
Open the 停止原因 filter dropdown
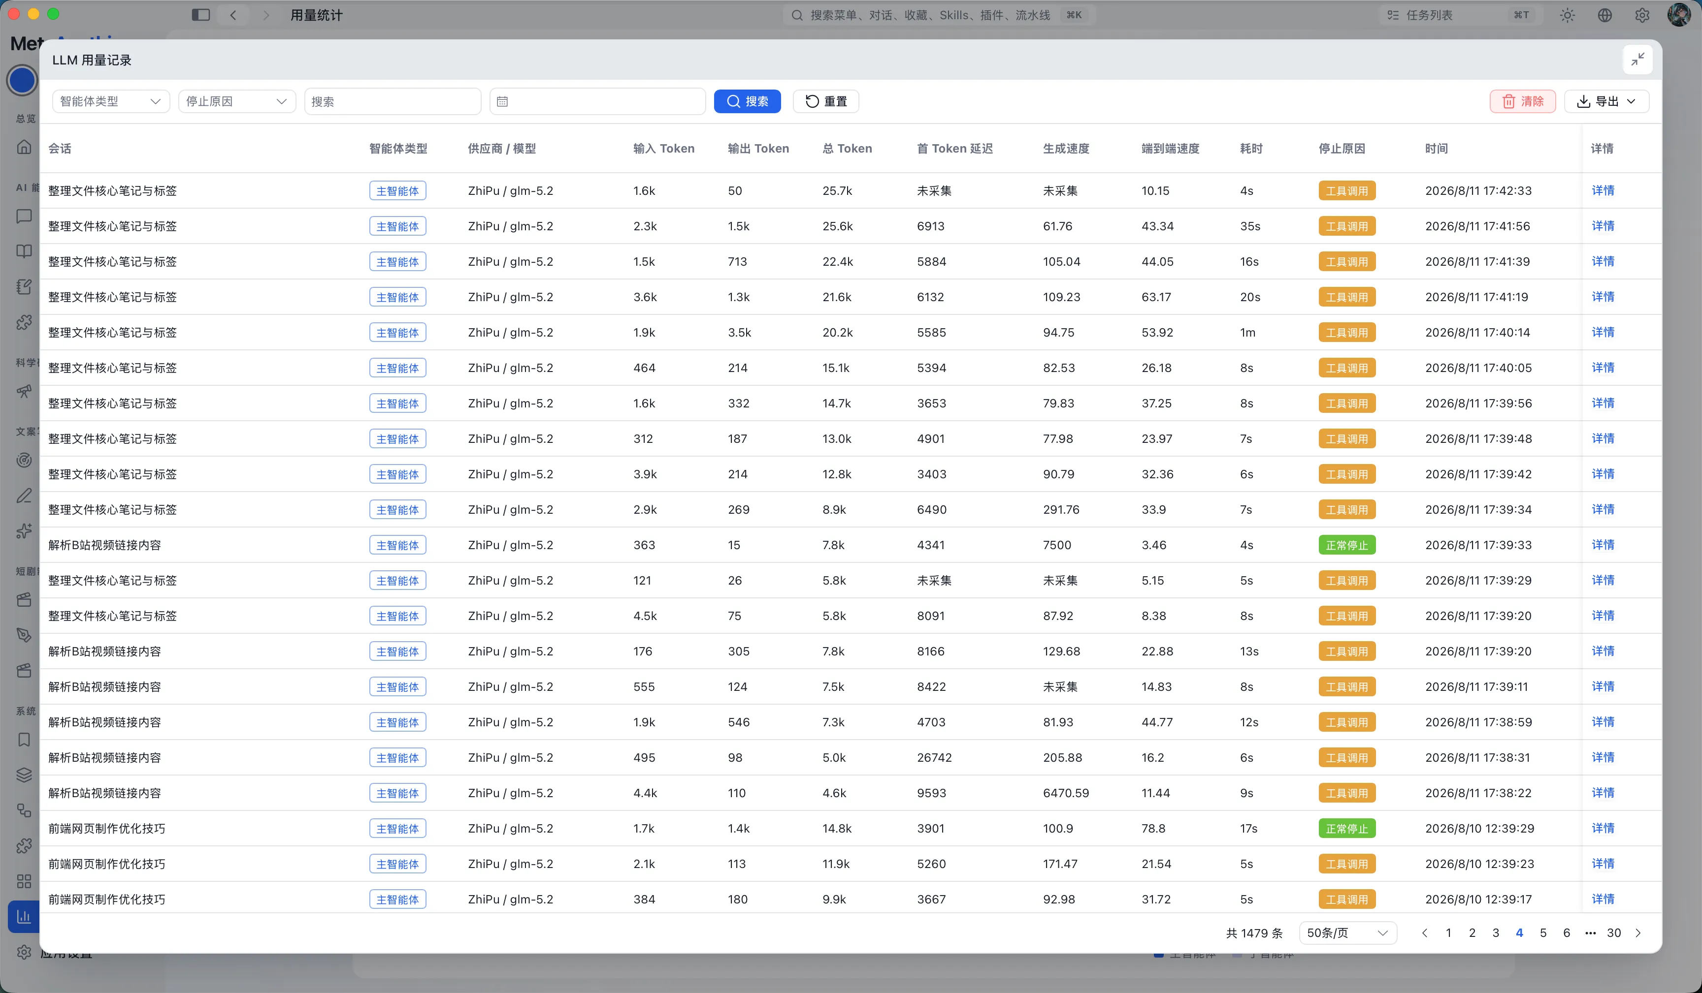pos(237,101)
